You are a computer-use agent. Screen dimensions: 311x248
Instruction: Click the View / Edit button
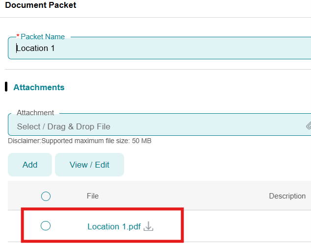click(89, 165)
